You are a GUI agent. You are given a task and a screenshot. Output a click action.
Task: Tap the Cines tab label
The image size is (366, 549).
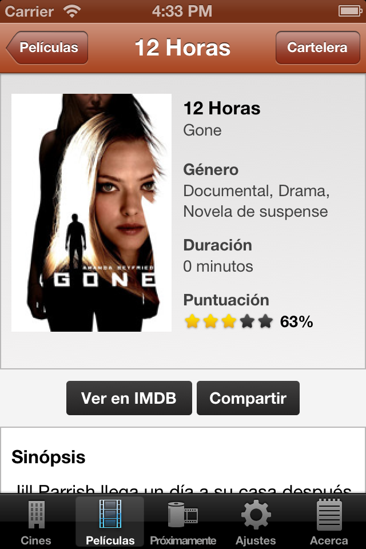coord(36,540)
